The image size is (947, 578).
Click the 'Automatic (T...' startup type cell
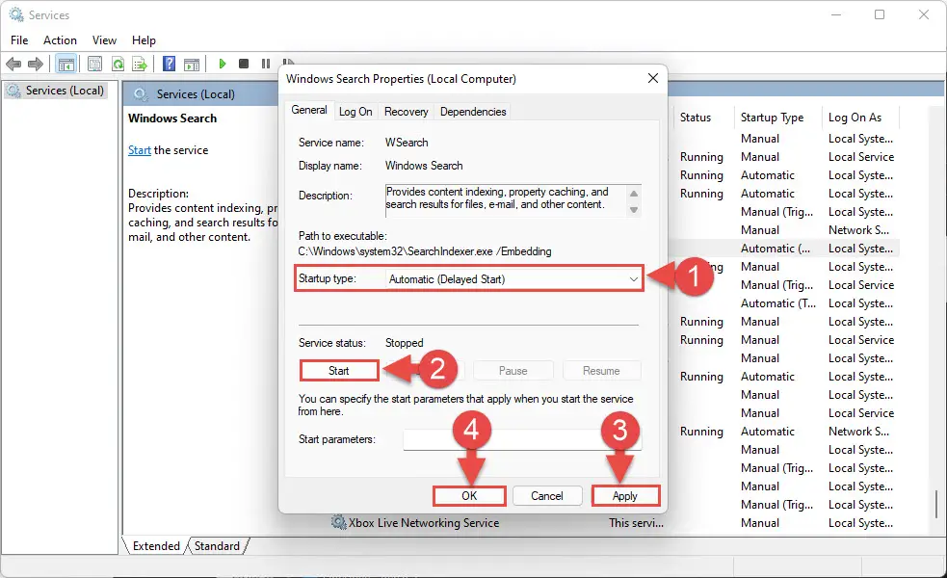[x=778, y=303]
